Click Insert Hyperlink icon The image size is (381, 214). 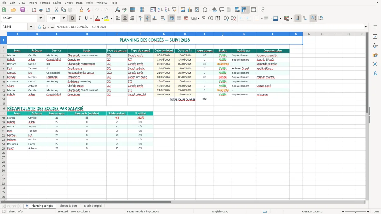pos(215,10)
